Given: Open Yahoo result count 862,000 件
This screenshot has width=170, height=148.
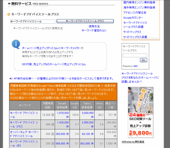Looking at the screenshot, I should (x=87, y=144).
